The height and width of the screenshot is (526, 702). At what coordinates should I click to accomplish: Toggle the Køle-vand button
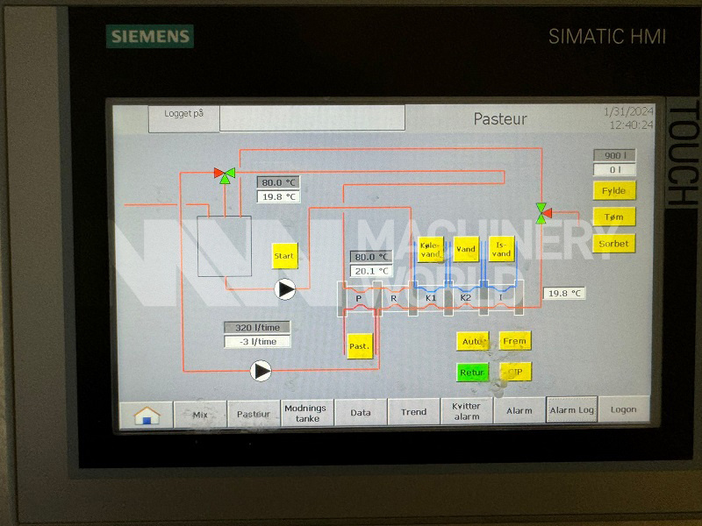pyautogui.click(x=430, y=250)
